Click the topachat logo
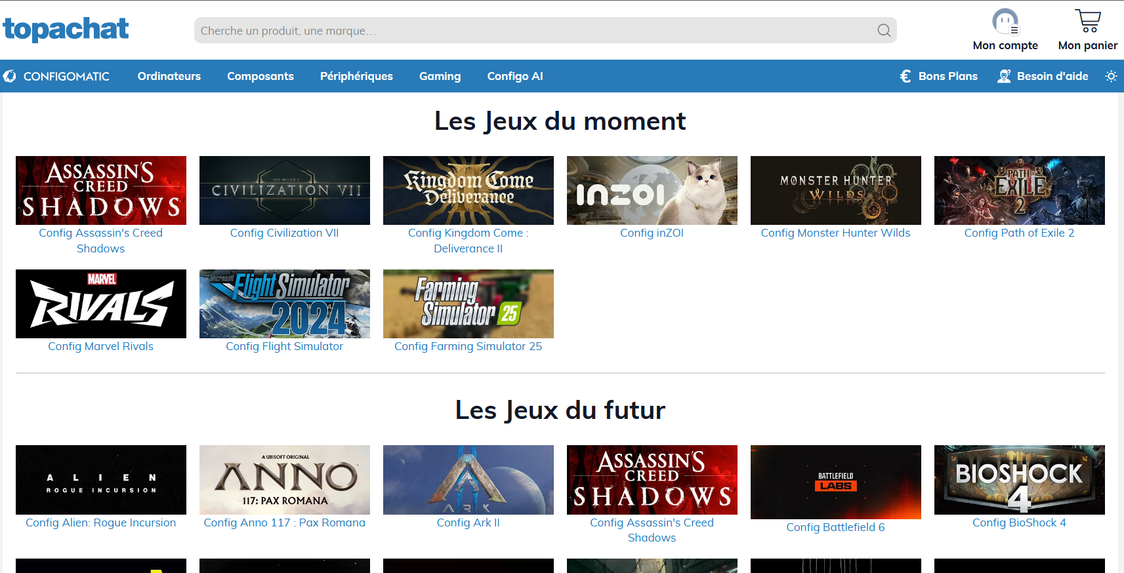This screenshot has height=573, width=1124. [x=66, y=30]
